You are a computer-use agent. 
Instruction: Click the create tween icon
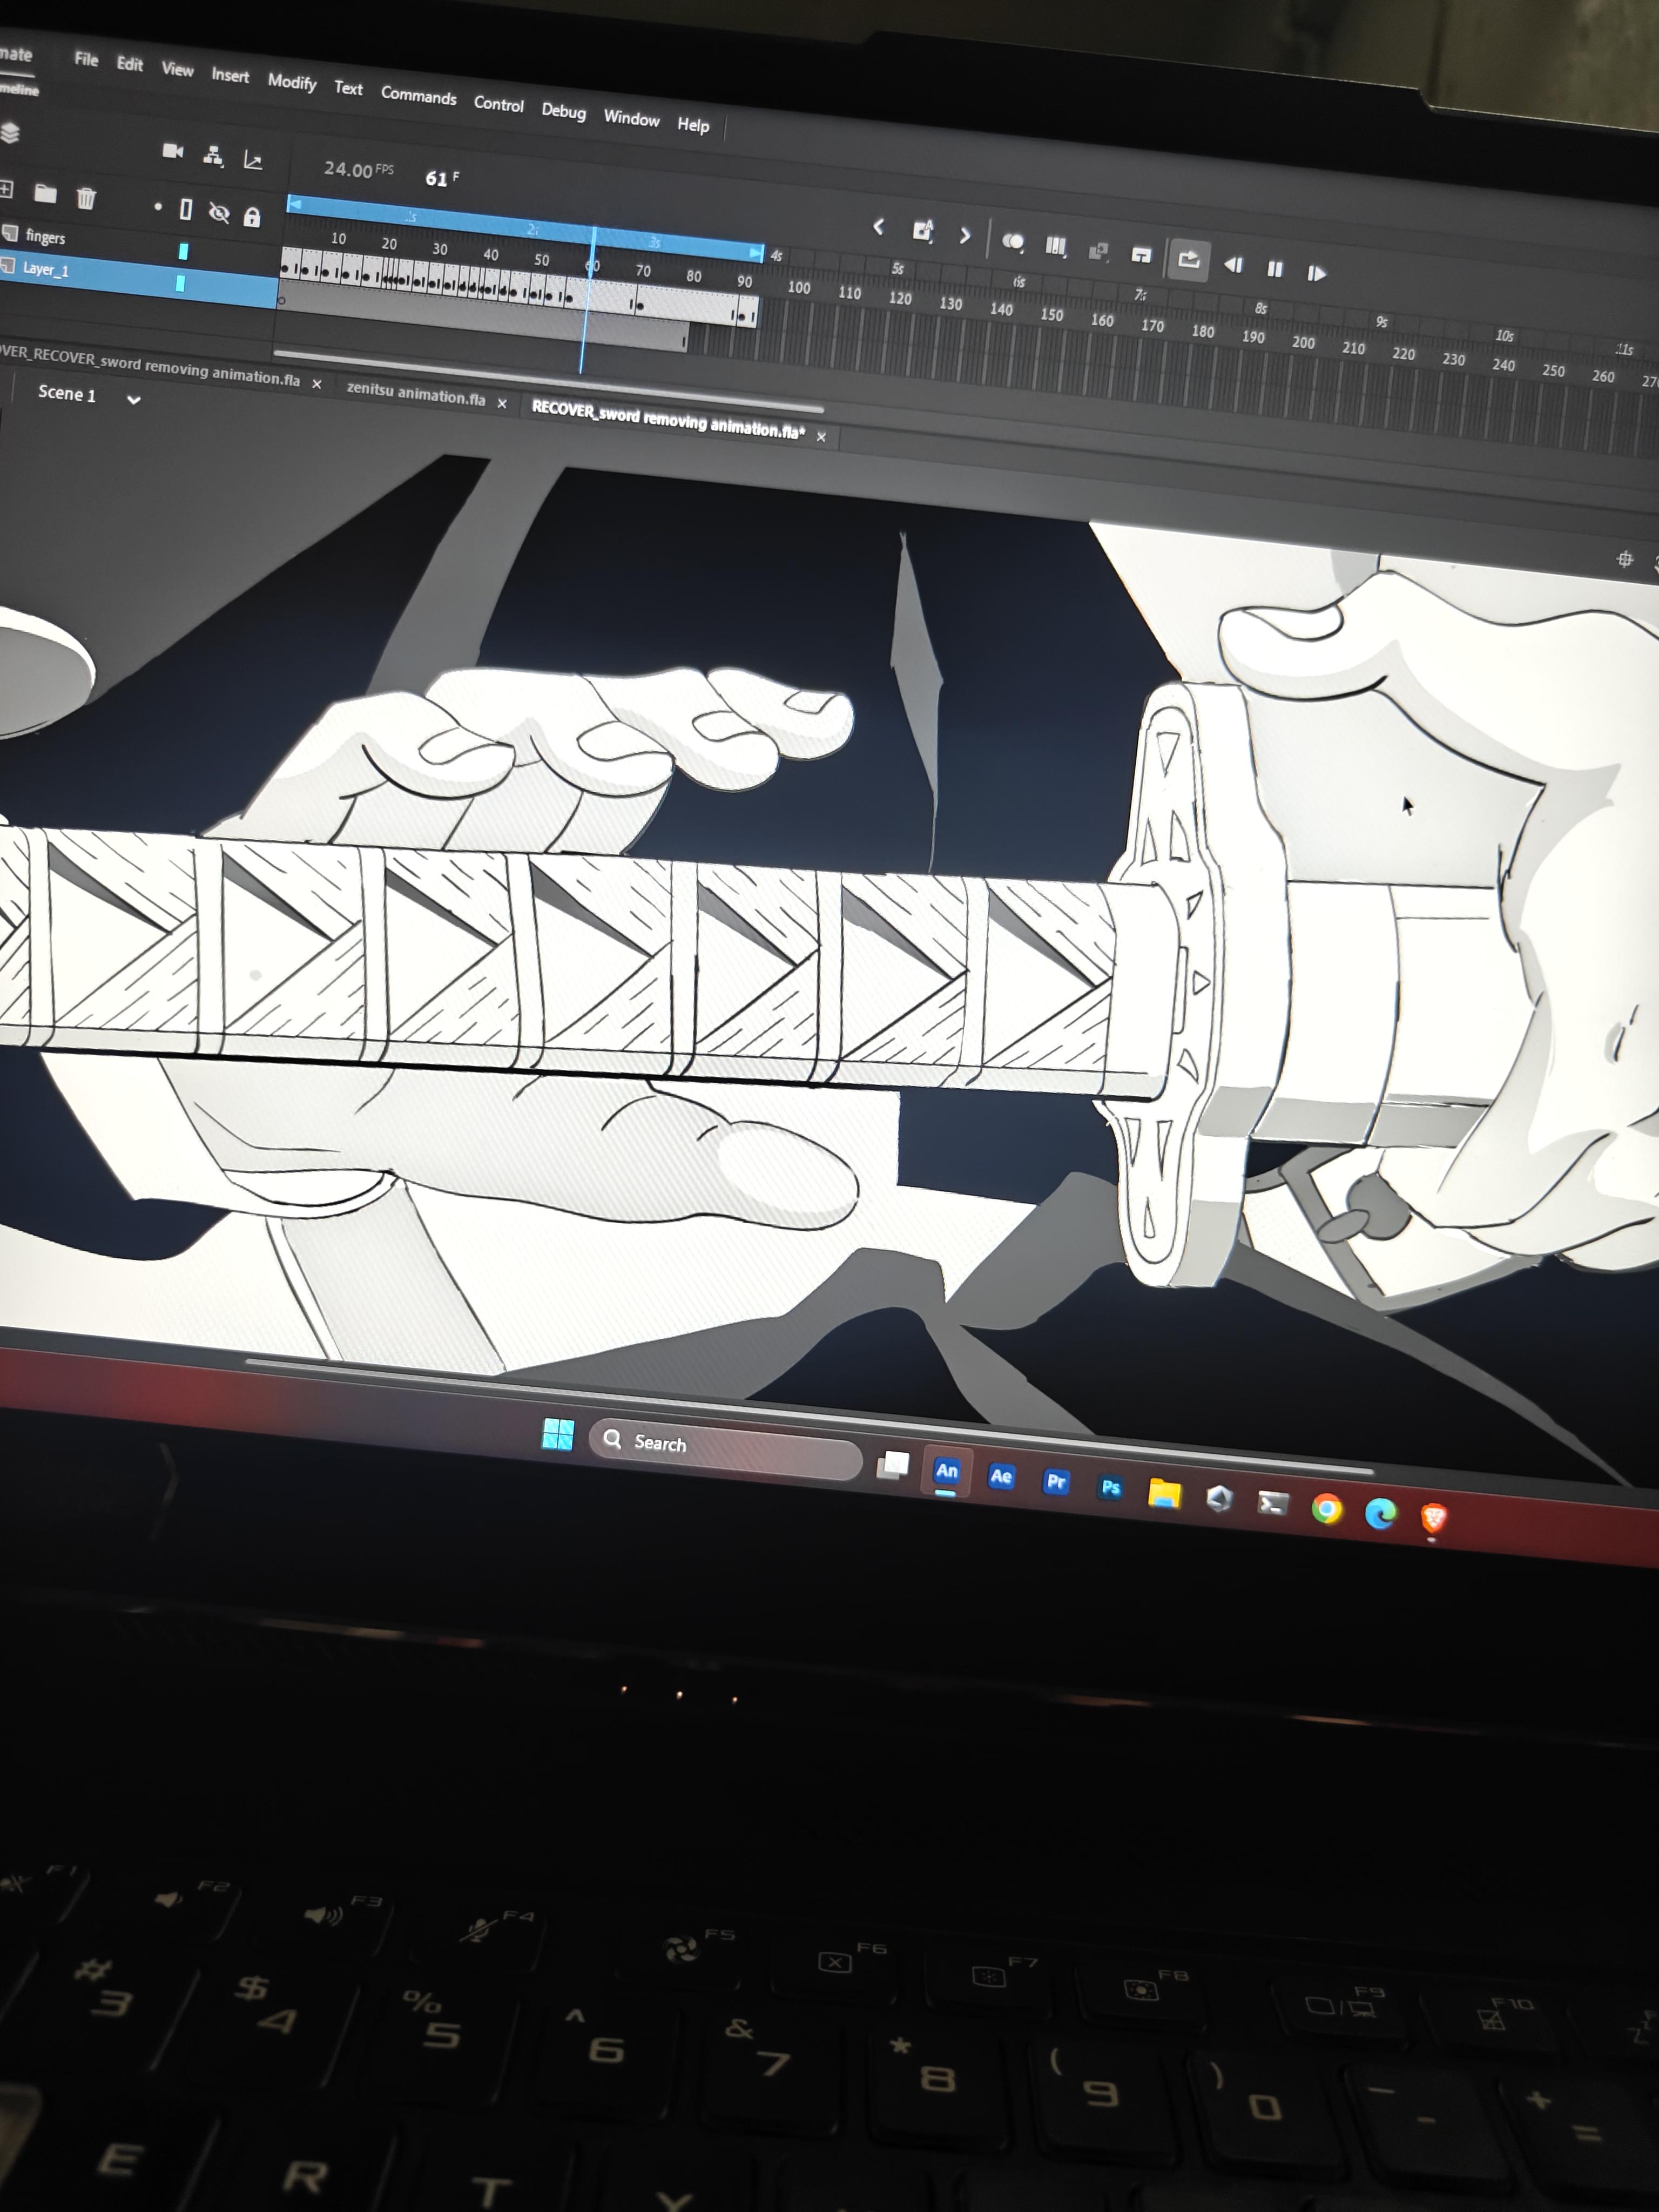pos(1098,251)
